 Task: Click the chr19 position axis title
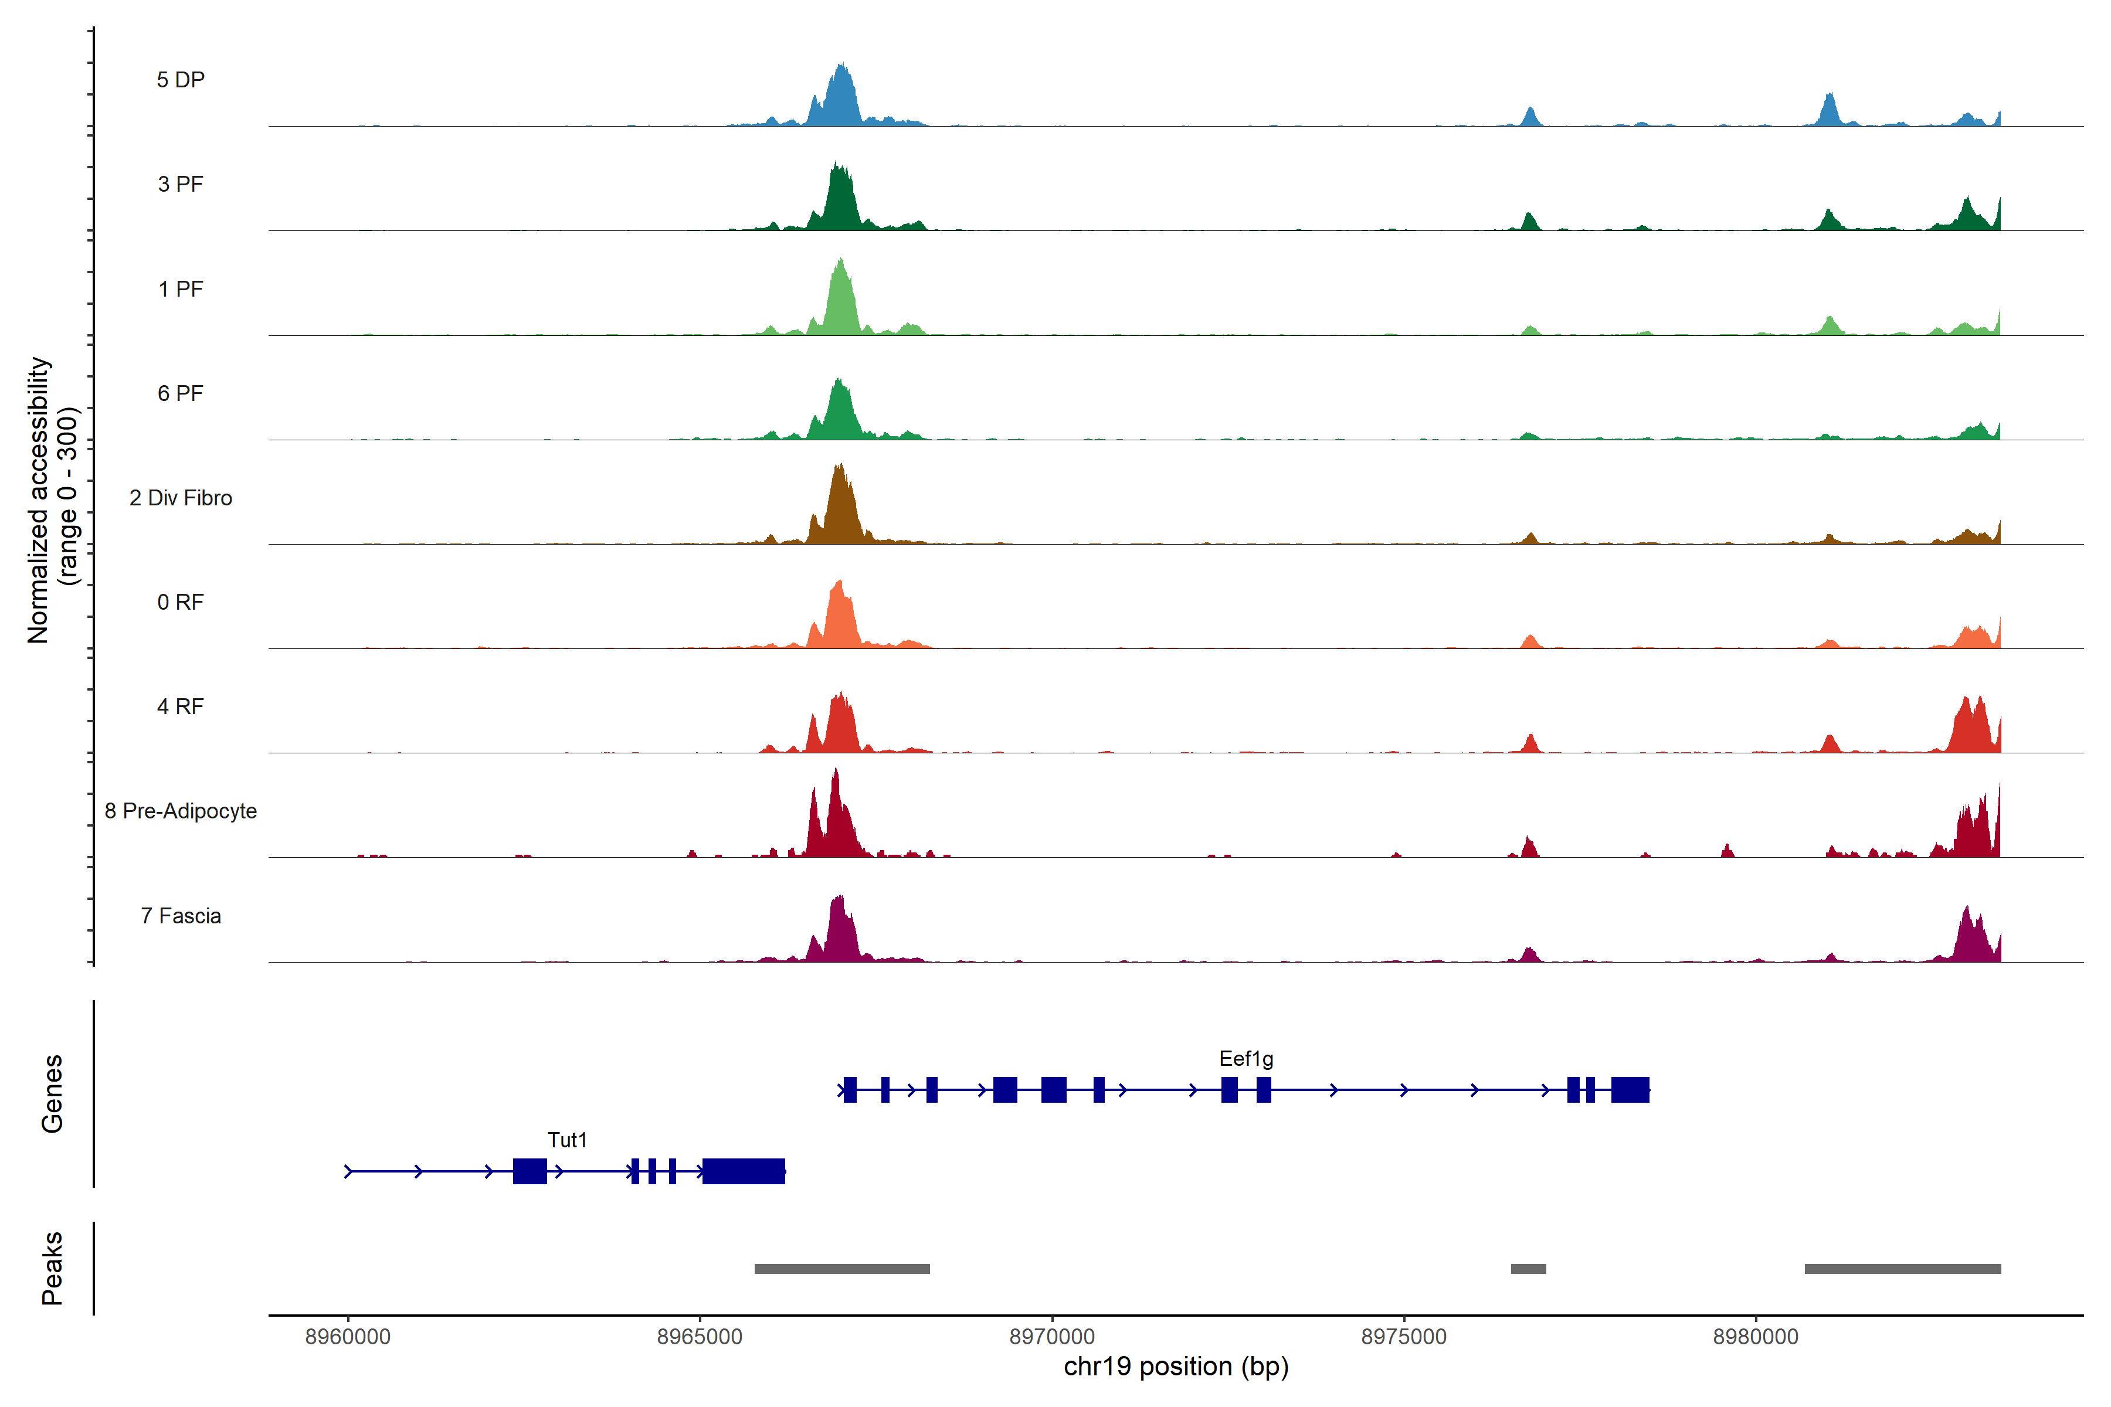[1176, 1367]
